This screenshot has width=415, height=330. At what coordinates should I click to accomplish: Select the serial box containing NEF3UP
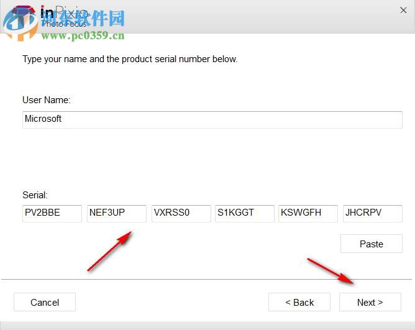pos(117,213)
